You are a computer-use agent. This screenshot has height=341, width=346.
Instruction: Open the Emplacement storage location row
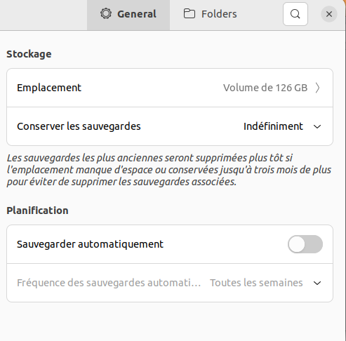[x=170, y=88]
